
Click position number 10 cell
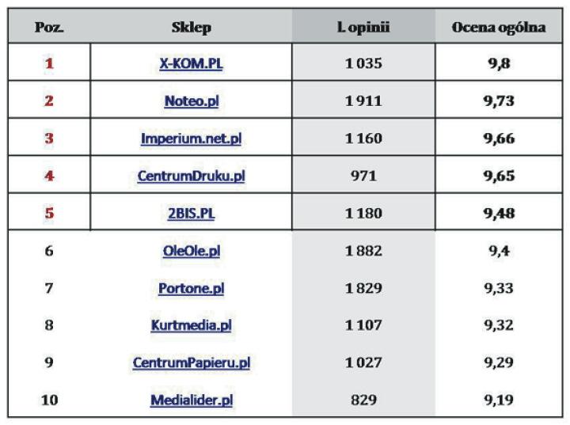click(49, 400)
